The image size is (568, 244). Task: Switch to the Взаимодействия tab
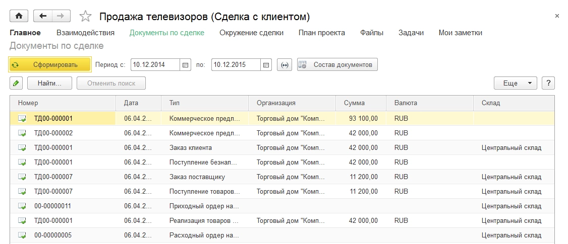85,33
